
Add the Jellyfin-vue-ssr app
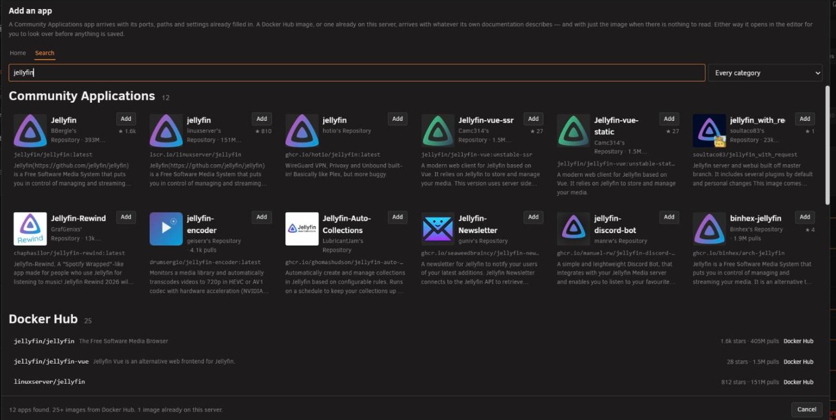coord(533,119)
